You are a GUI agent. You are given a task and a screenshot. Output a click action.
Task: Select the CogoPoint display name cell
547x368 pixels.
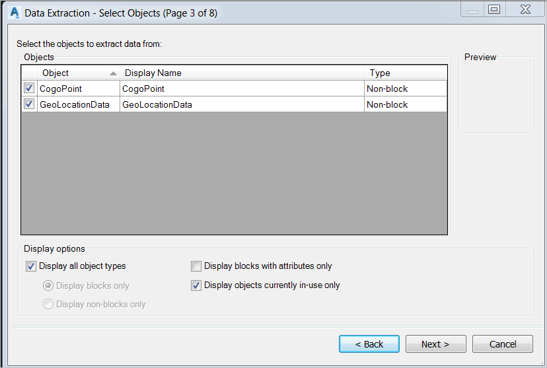click(x=242, y=89)
